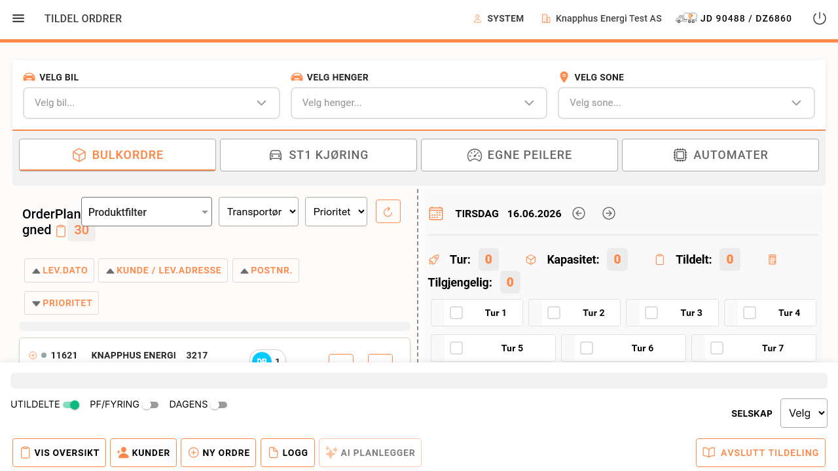Image resolution: width=838 pixels, height=471 pixels.
Task: Switch to the ST1 KJØRING tab
Action: pos(318,155)
